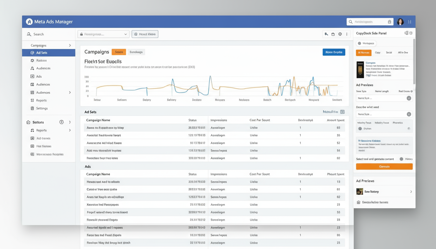Toggle the Workspace switch in CopyDock
The width and height of the screenshot is (436, 249).
[x=359, y=43]
